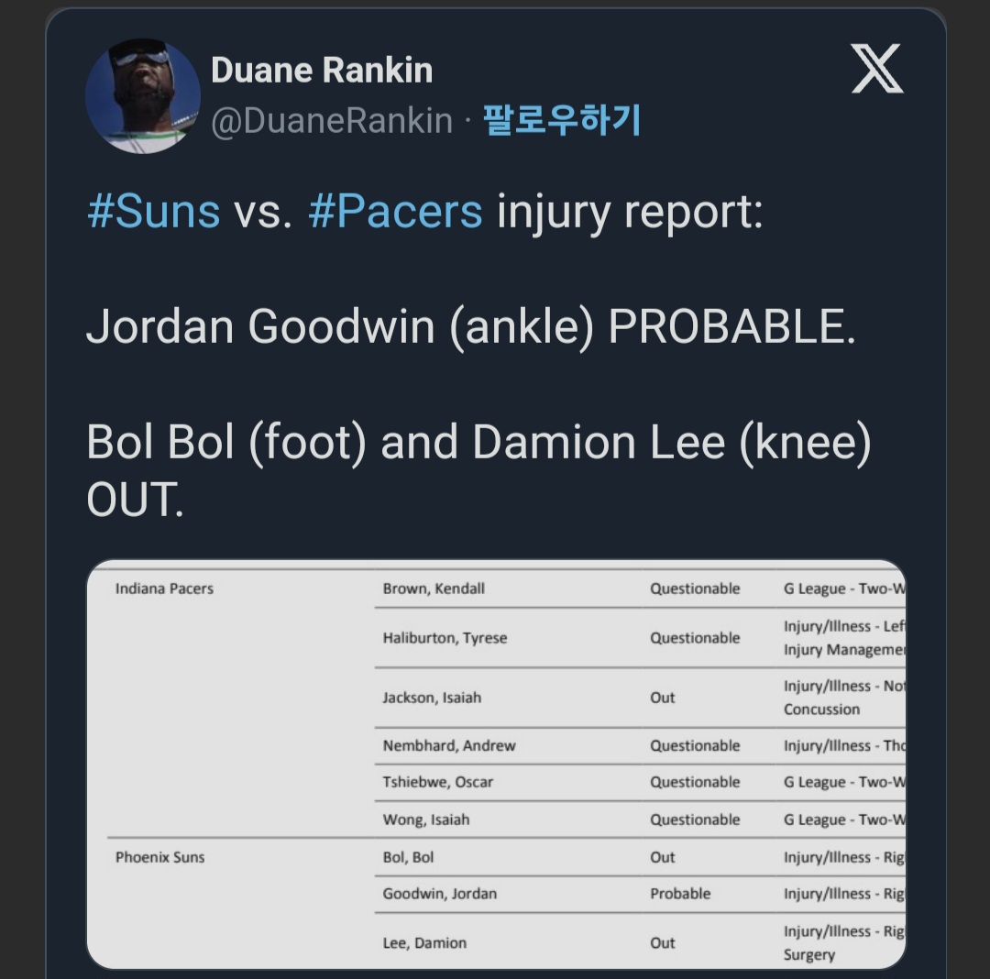Screen dimensions: 990x979
Task: Click the X logo icon
Action: coord(876,70)
